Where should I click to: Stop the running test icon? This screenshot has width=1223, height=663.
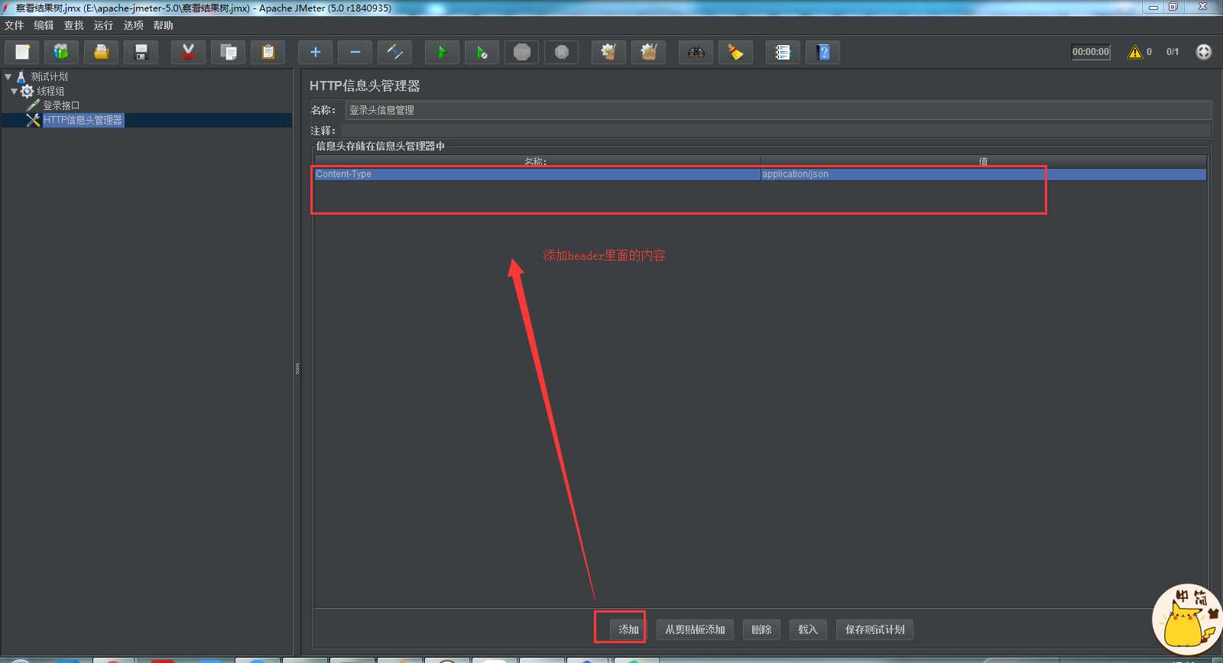tap(521, 52)
